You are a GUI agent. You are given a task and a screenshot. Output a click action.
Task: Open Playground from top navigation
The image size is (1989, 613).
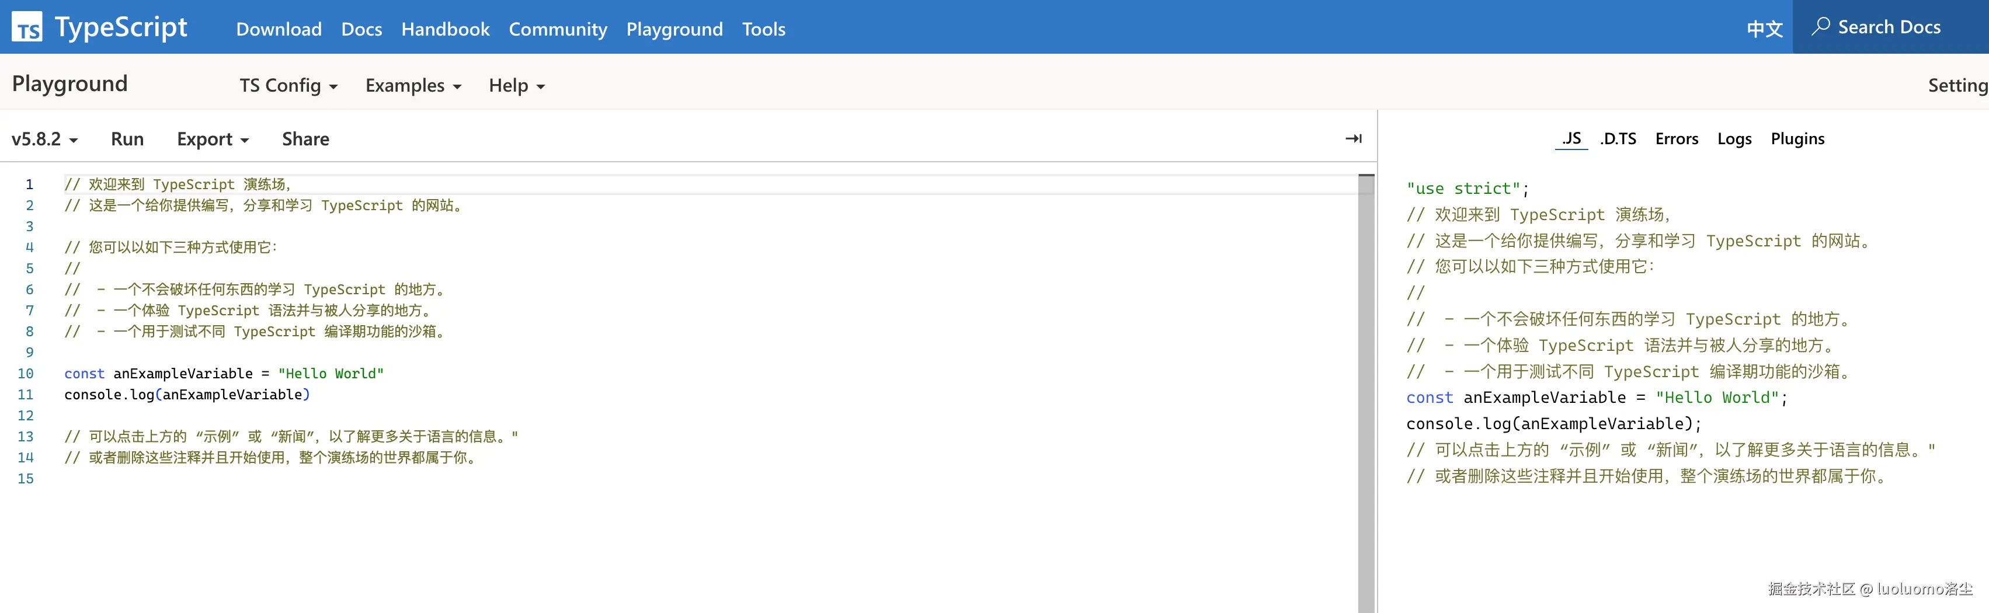tap(675, 29)
